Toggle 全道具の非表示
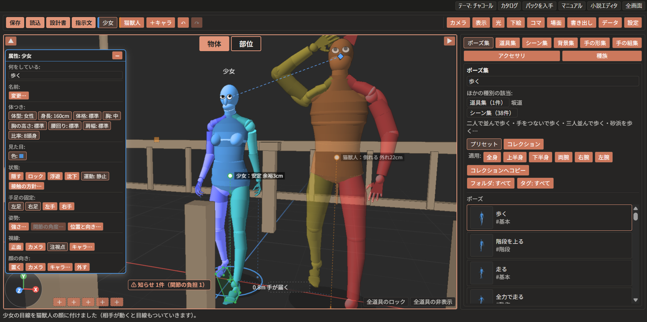Screen dimensions: 647x322 432,302
